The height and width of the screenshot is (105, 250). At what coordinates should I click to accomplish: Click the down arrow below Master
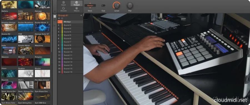[90, 8]
